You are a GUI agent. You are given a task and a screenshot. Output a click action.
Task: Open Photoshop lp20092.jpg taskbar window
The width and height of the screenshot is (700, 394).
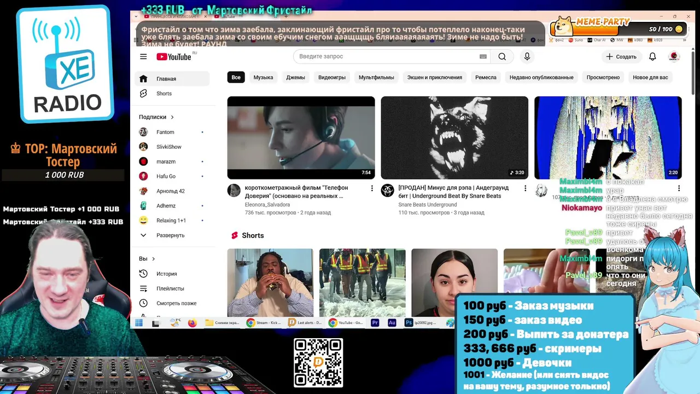pyautogui.click(x=421, y=323)
